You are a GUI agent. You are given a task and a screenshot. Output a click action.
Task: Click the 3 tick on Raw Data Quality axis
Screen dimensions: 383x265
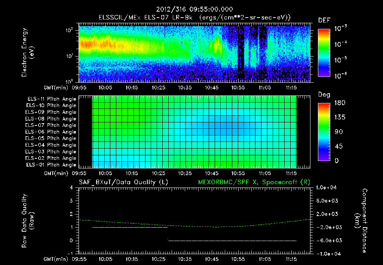(x=71, y=201)
